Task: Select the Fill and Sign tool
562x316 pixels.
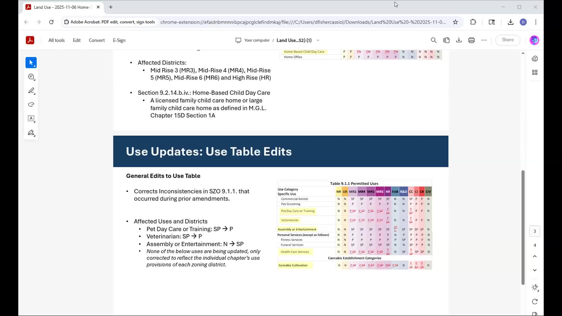Action: 31,133
